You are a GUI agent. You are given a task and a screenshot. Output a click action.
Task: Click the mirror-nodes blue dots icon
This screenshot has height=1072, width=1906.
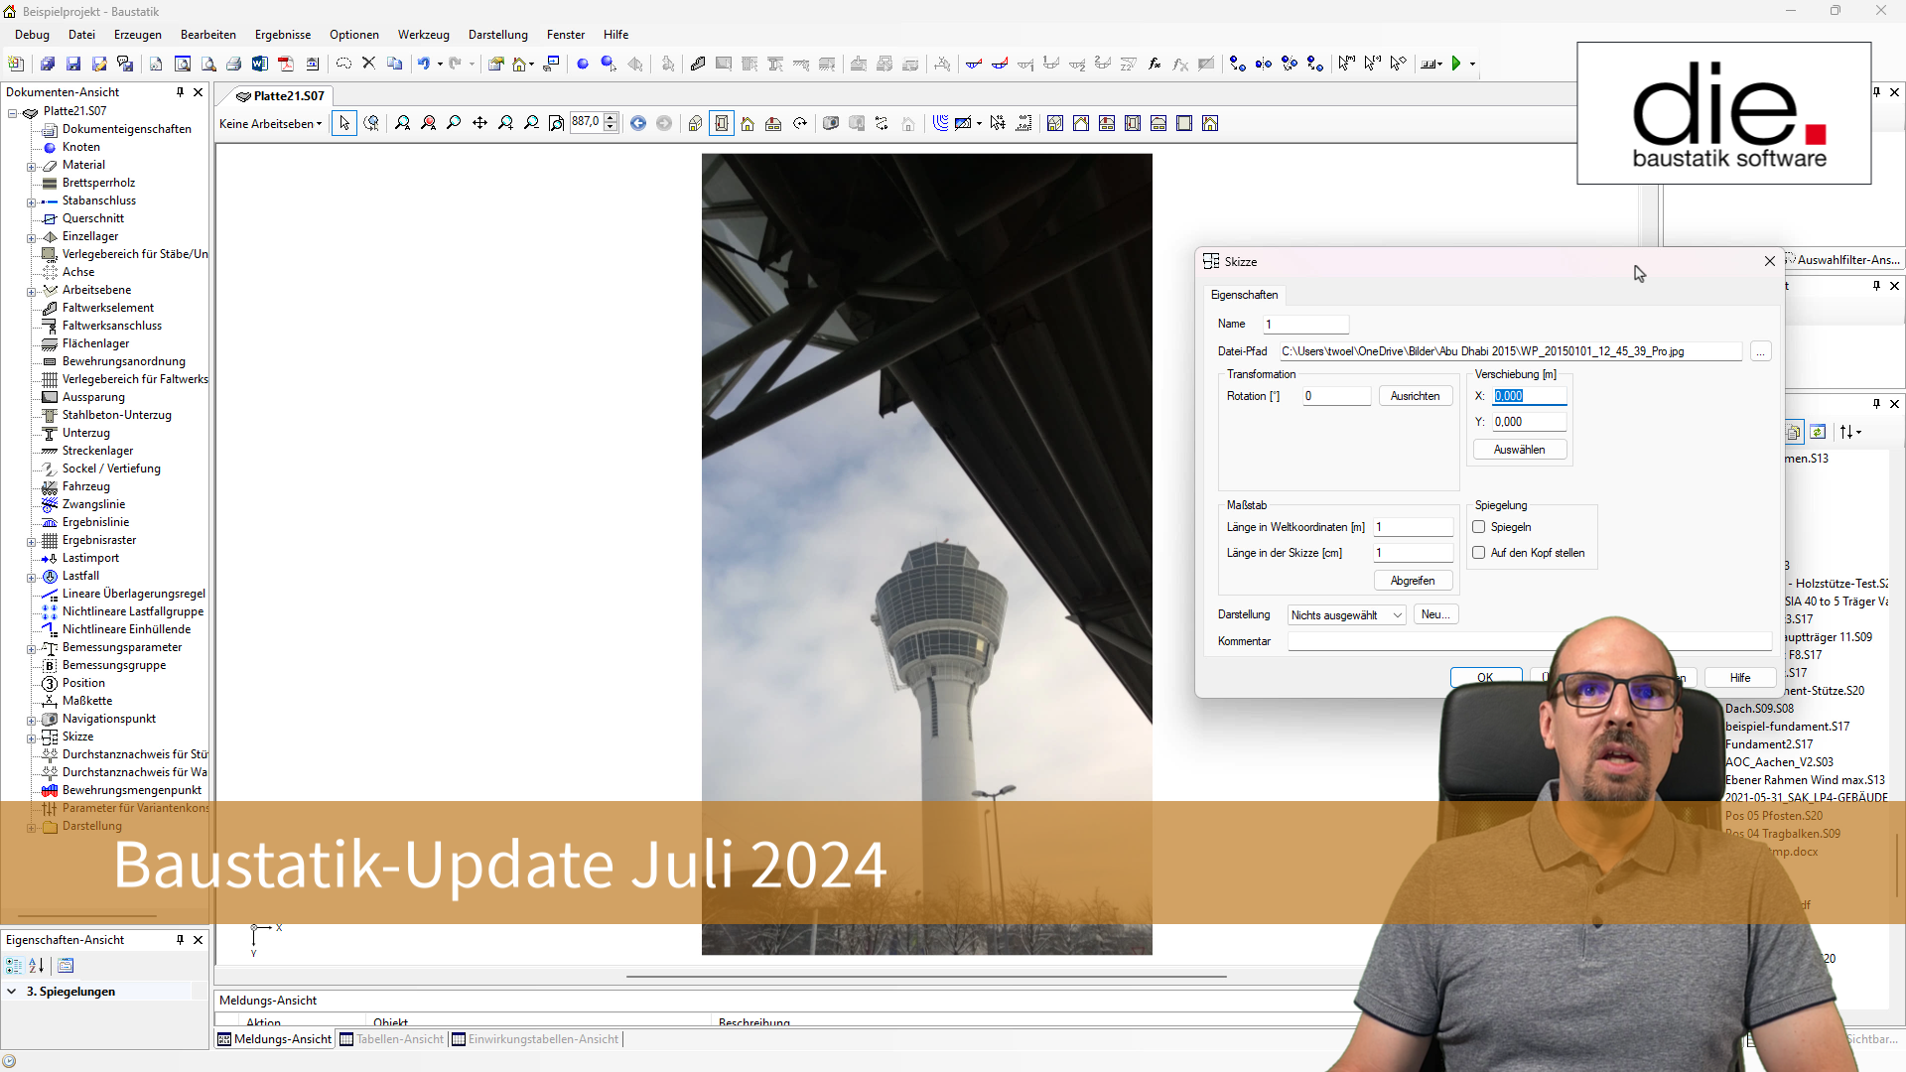click(1263, 64)
